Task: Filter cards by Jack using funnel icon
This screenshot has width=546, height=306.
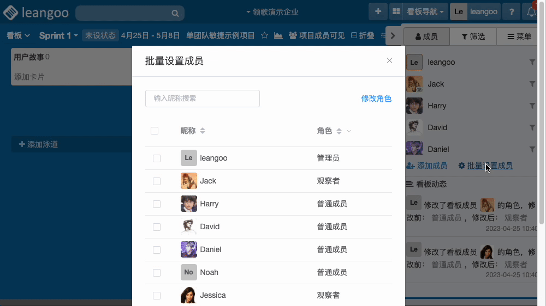Action: click(532, 84)
